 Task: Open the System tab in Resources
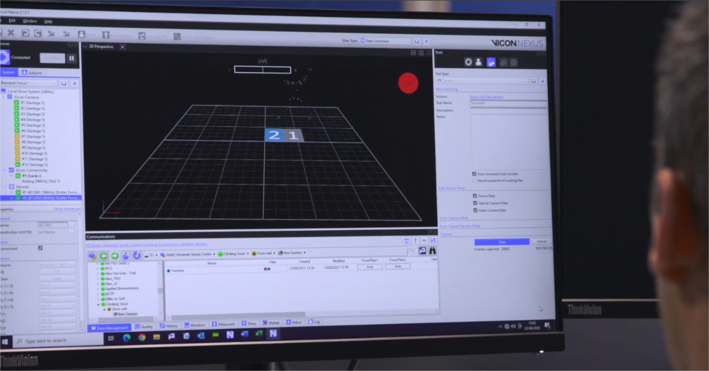pos(8,73)
